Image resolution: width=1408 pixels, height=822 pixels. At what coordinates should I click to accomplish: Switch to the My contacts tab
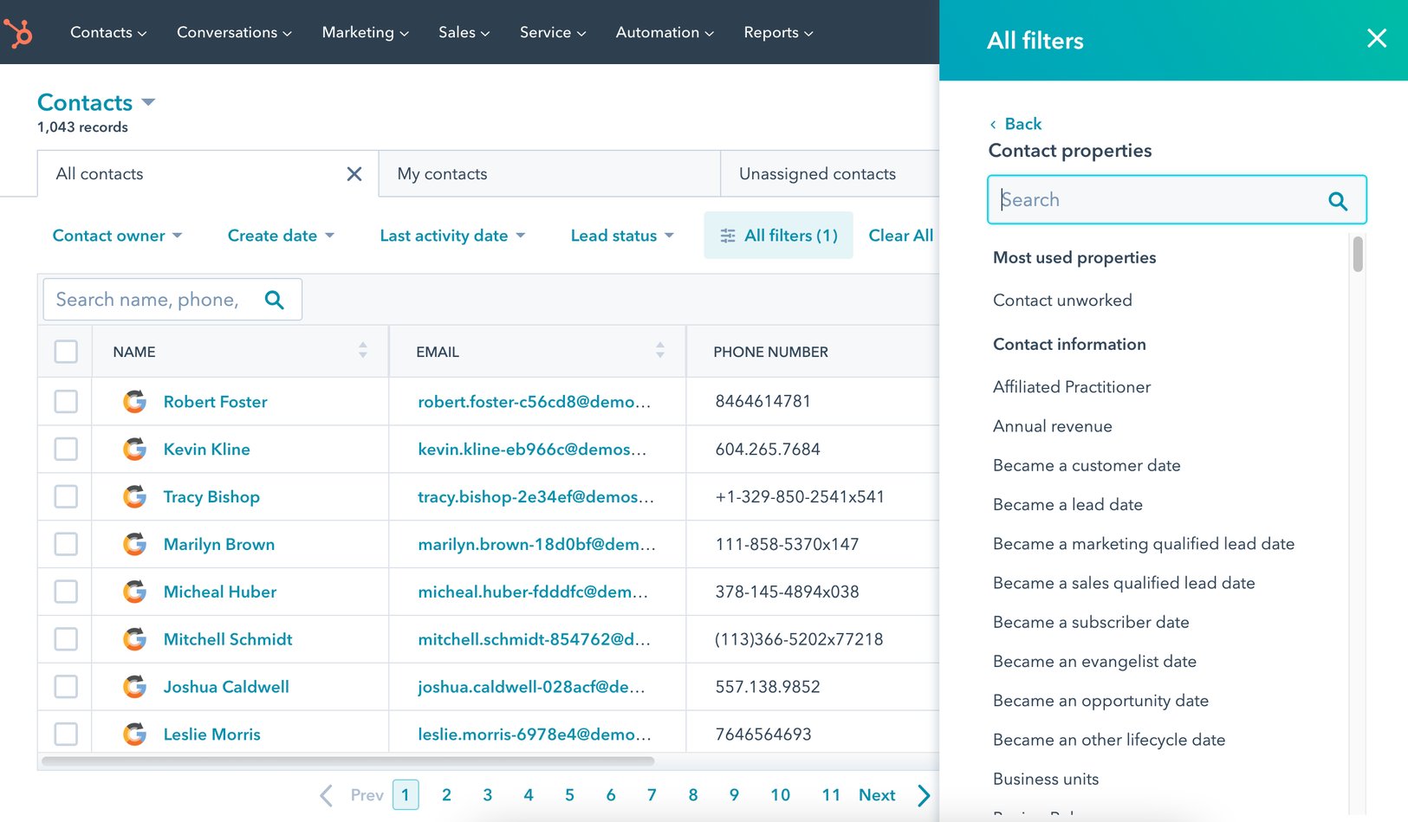pos(442,173)
